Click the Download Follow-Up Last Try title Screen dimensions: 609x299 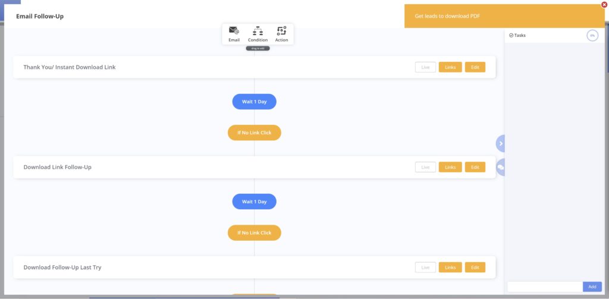62,267
